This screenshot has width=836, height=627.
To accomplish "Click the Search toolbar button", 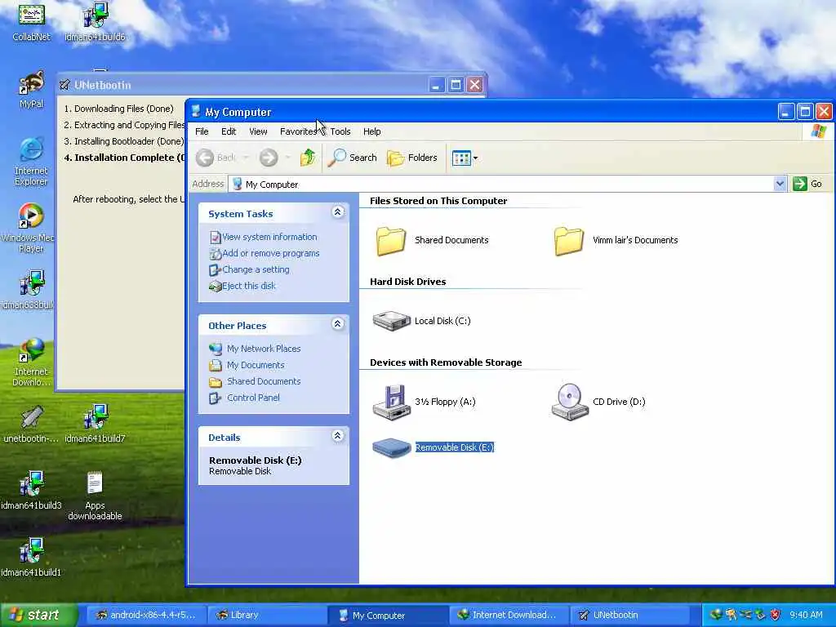I will click(x=353, y=158).
